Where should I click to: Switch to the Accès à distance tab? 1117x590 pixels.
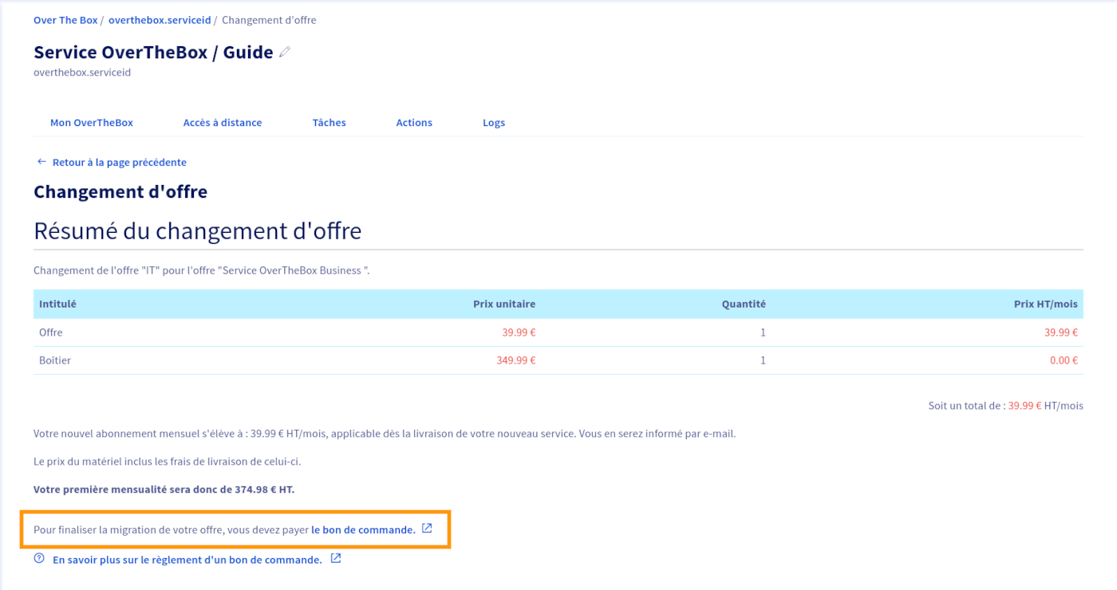pos(223,123)
